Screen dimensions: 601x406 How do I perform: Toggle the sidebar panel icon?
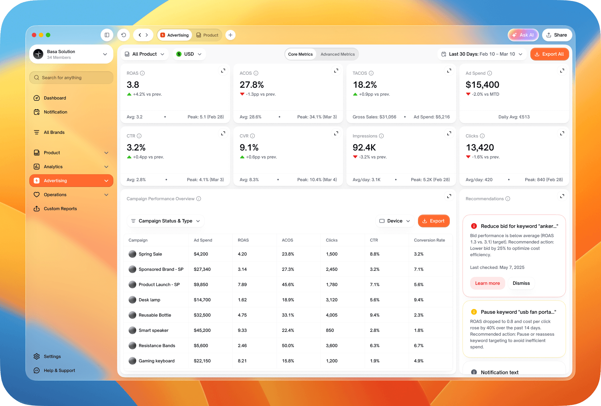tap(107, 35)
